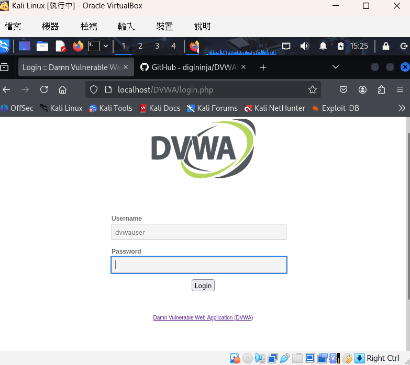410x365 pixels.
Task: Open a new browser tab with plus
Action: pos(263,67)
